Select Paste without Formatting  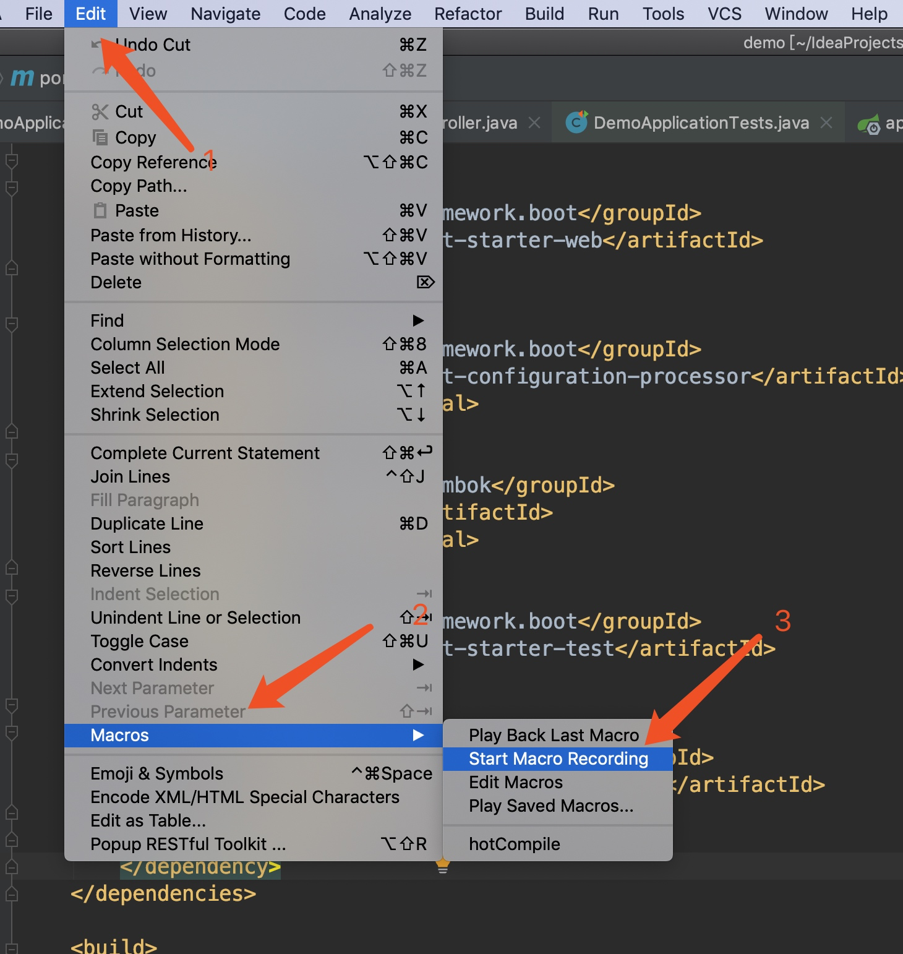(254, 259)
